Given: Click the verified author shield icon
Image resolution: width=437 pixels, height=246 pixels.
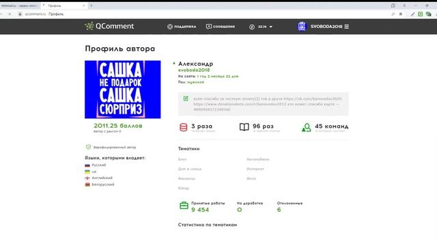Looking at the screenshot, I should (88, 147).
